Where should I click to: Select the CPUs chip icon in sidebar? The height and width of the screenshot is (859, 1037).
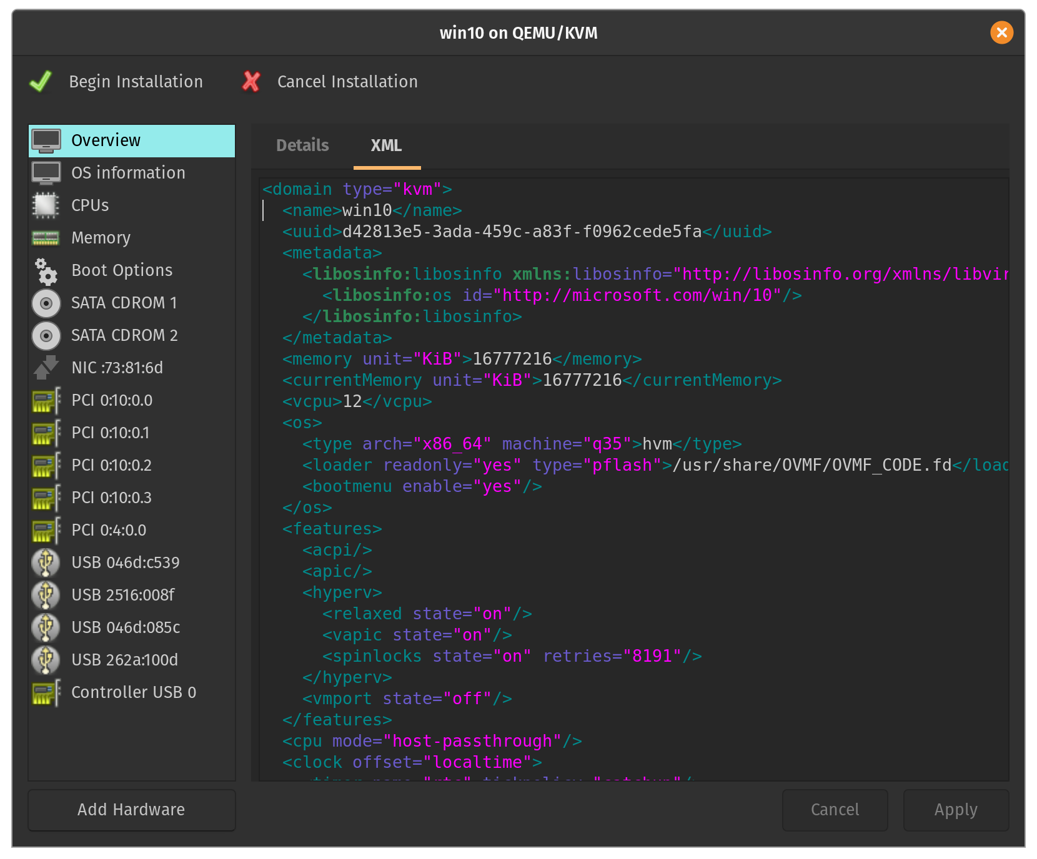point(46,205)
